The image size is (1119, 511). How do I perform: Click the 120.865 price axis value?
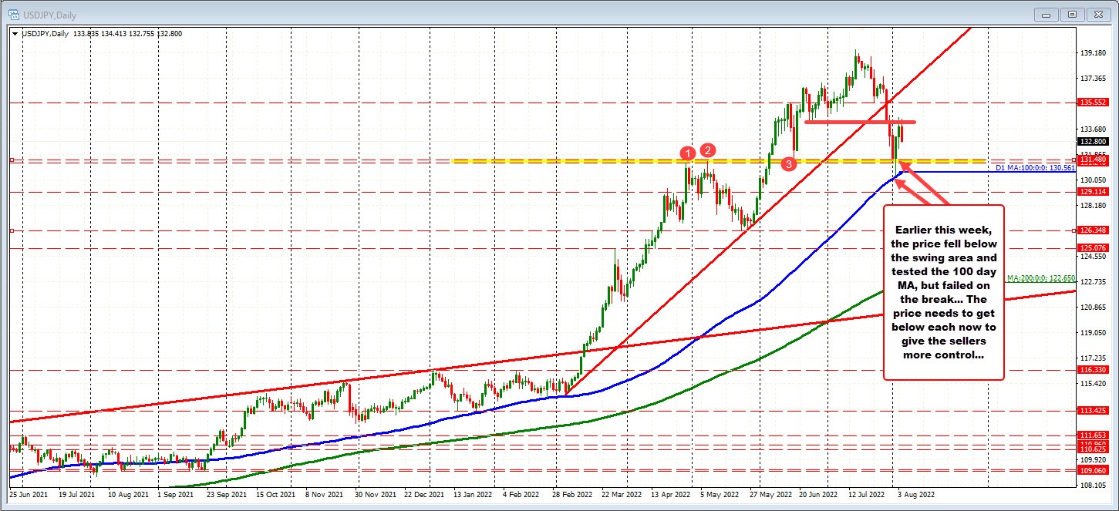(1093, 308)
